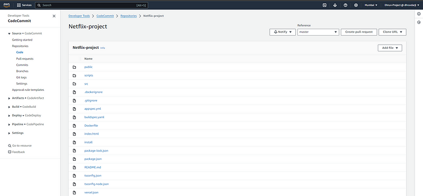Open the info panel icon on the right edge

click(x=419, y=14)
